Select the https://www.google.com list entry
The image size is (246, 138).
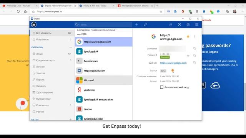click(x=103, y=42)
